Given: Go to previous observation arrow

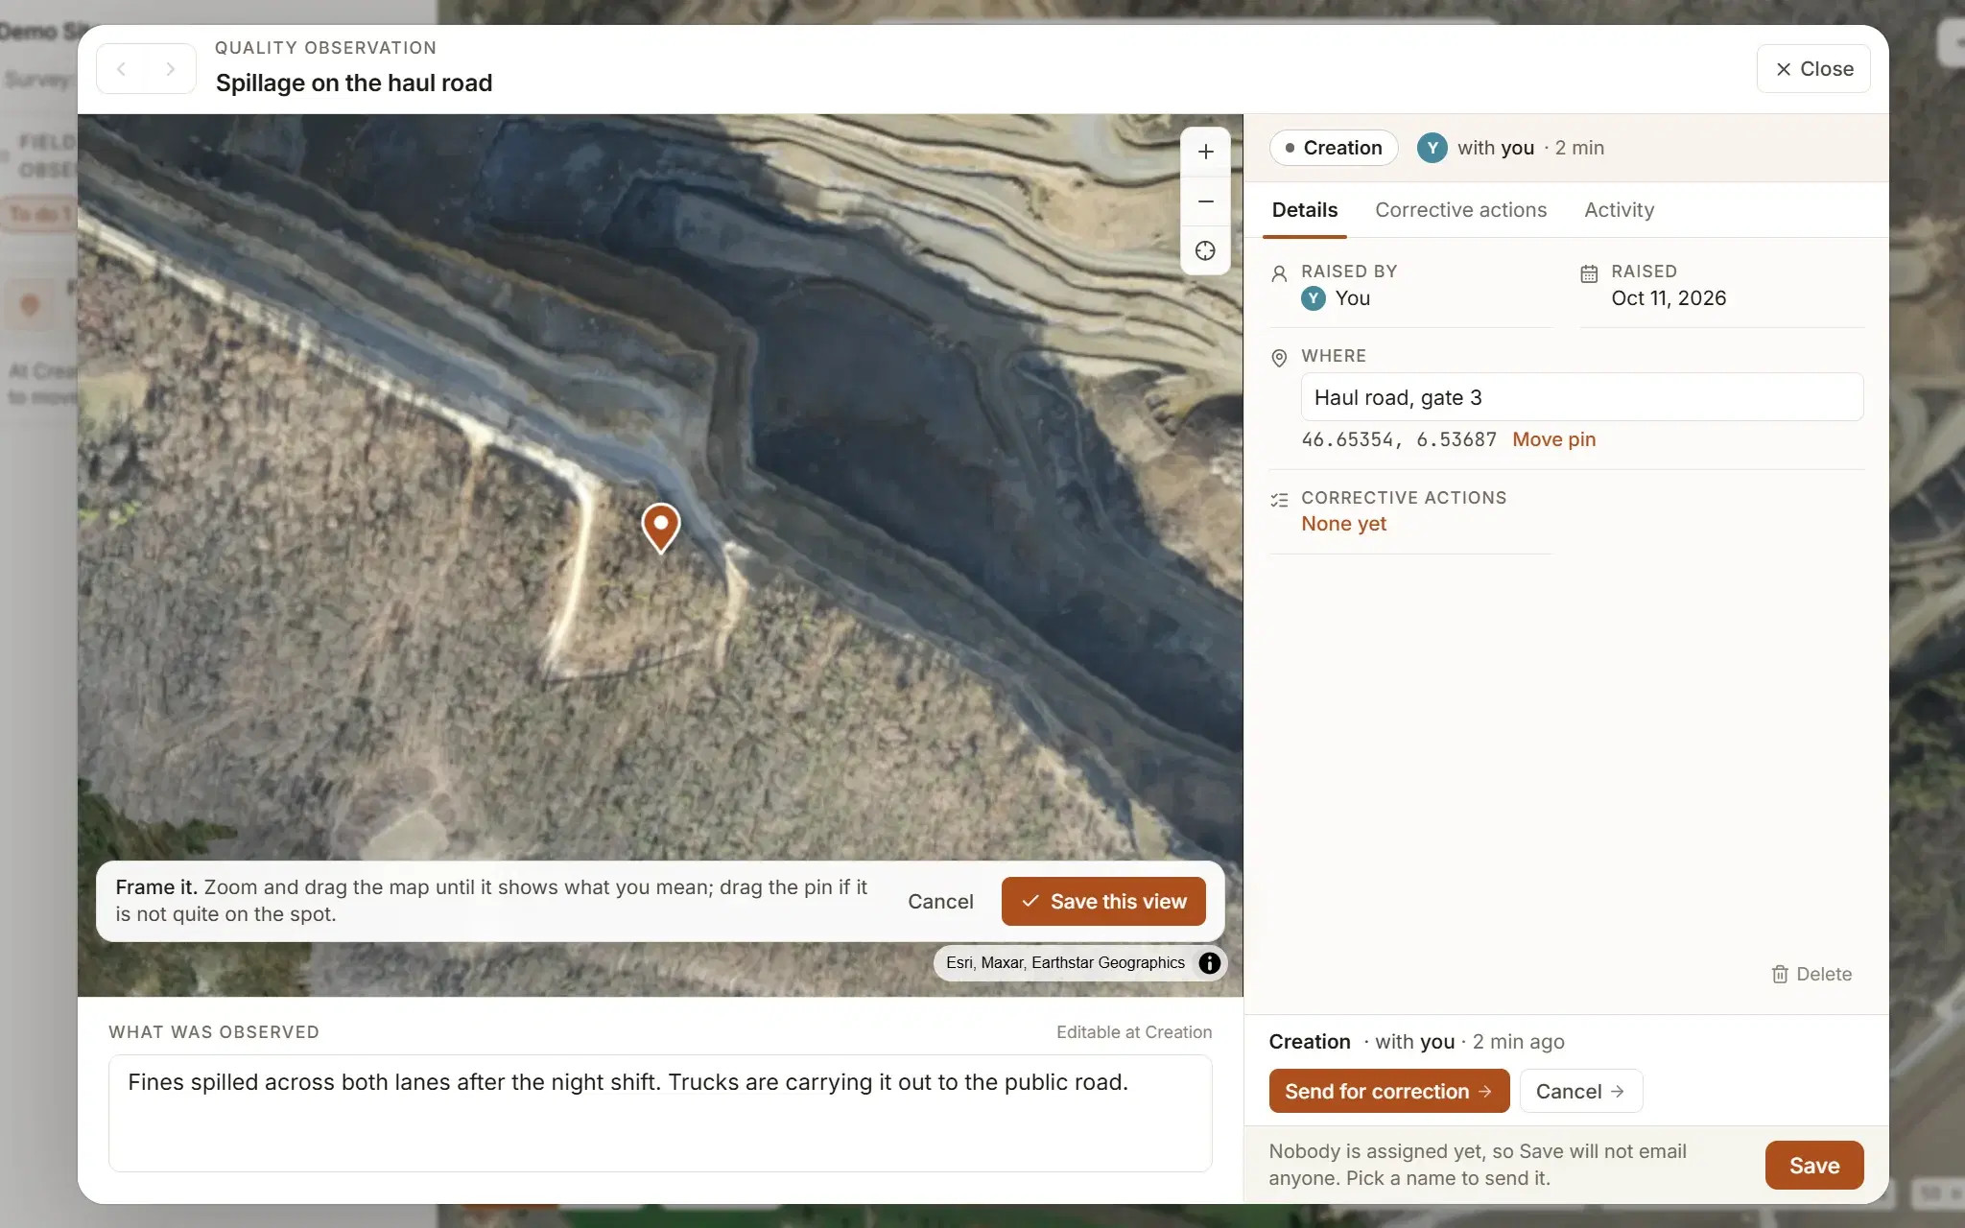Looking at the screenshot, I should click(x=122, y=69).
